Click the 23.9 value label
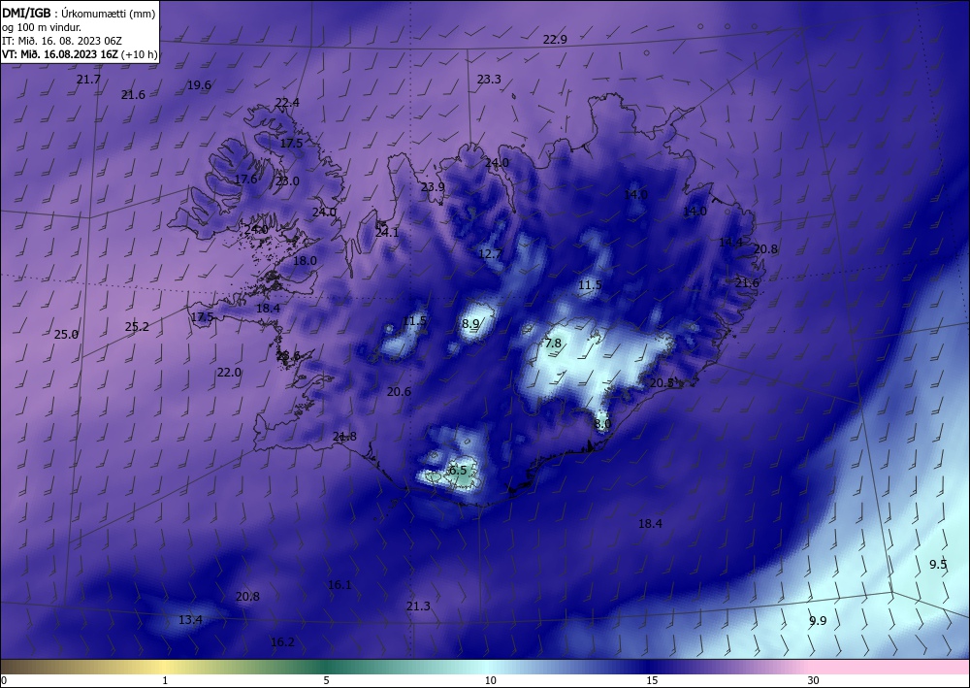The height and width of the screenshot is (688, 970). [x=433, y=187]
